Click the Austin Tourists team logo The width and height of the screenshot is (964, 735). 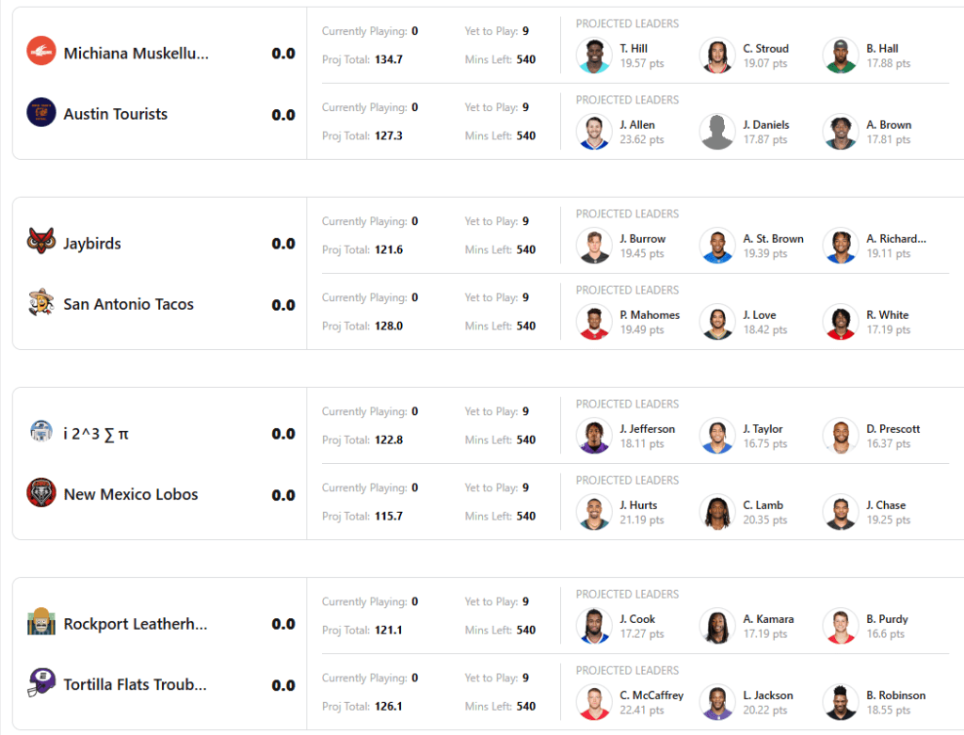(41, 113)
